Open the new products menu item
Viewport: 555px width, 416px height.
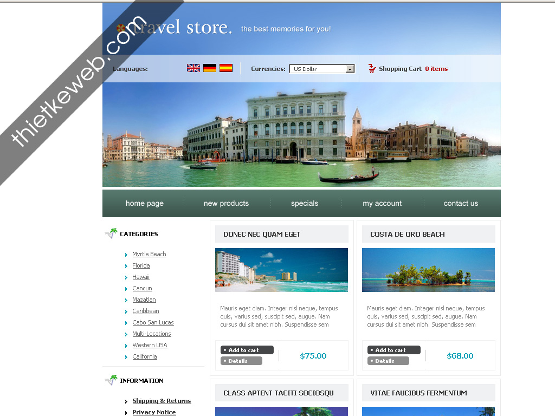(226, 204)
